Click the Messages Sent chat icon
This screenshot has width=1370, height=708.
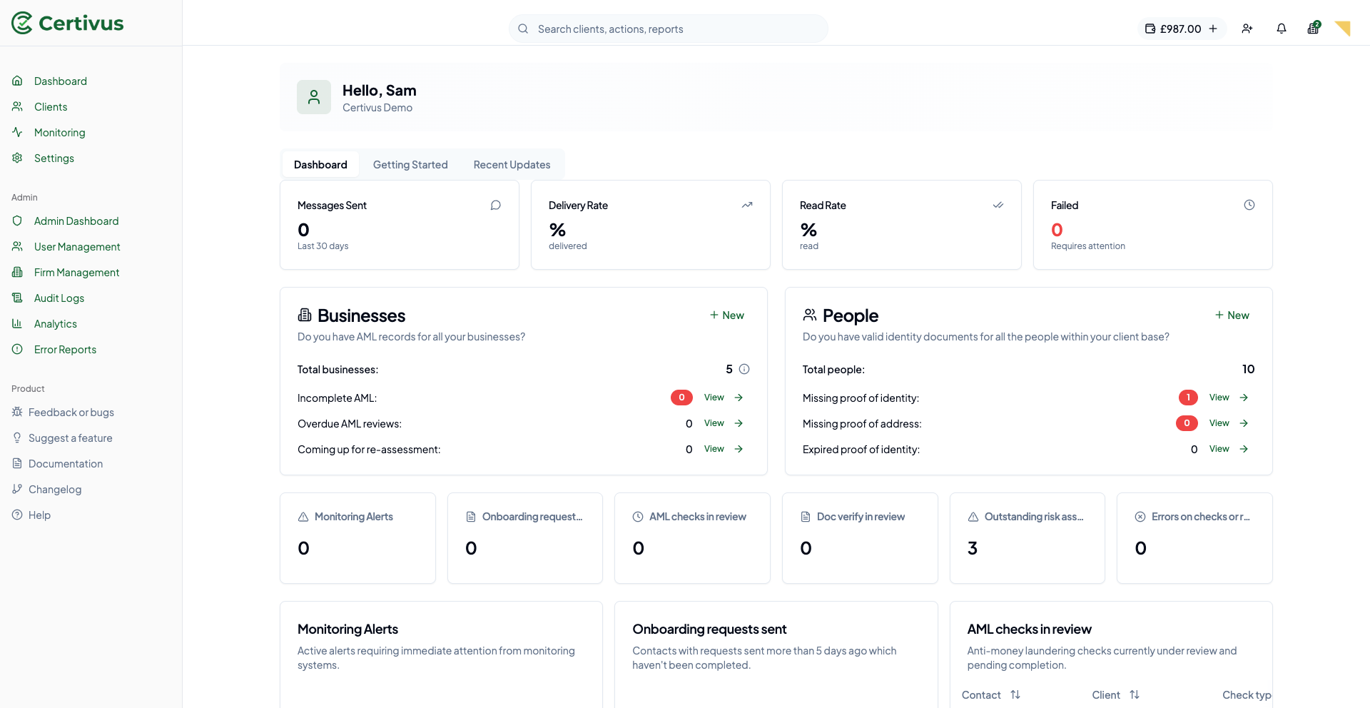tap(496, 205)
